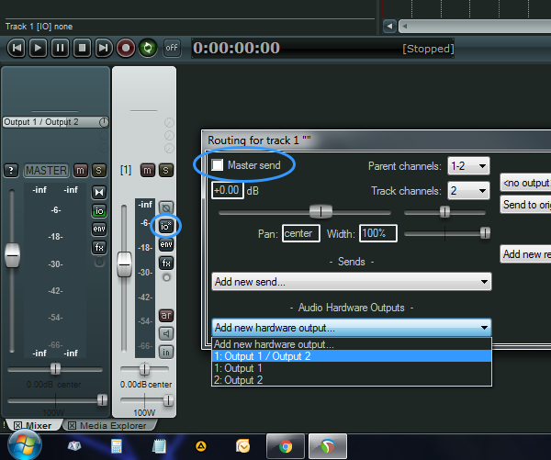
Task: Mute the master track
Action: pyautogui.click(x=81, y=170)
